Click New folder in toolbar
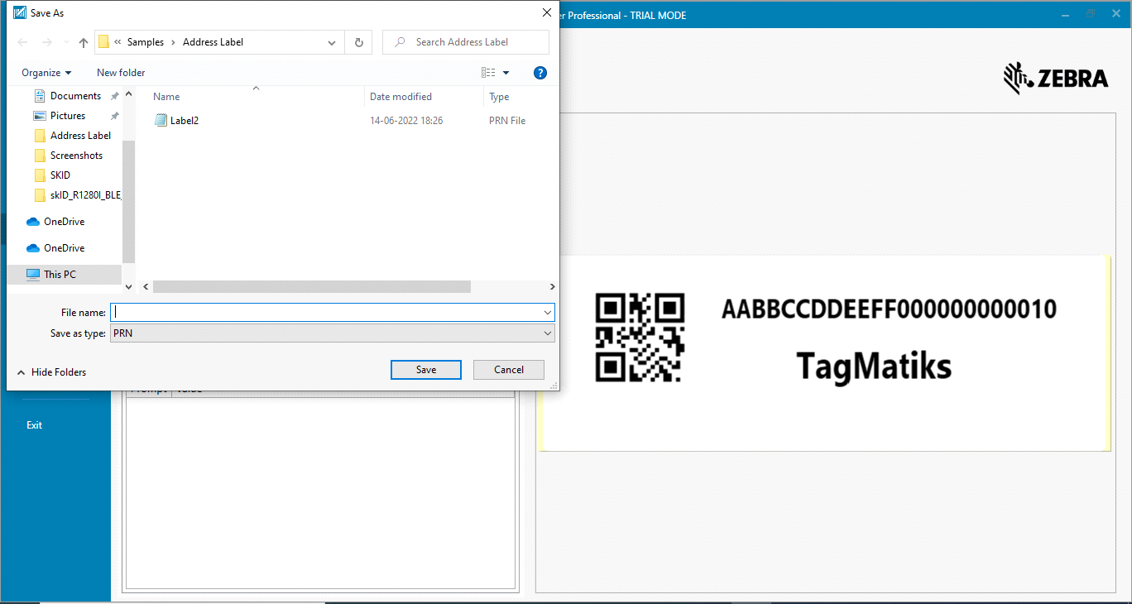This screenshot has height=604, width=1132. coord(121,73)
